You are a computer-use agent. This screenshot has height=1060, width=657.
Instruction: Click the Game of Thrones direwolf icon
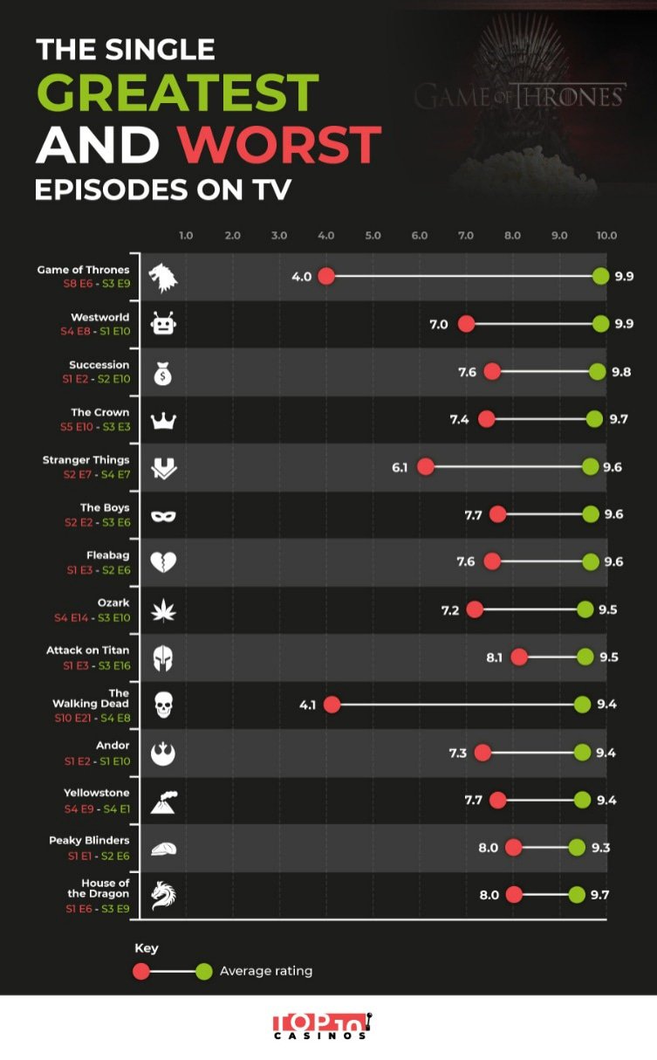pos(163,278)
